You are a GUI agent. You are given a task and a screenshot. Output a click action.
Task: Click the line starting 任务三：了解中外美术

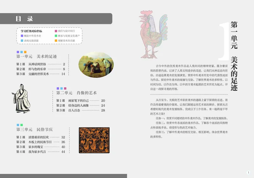click(189, 134)
